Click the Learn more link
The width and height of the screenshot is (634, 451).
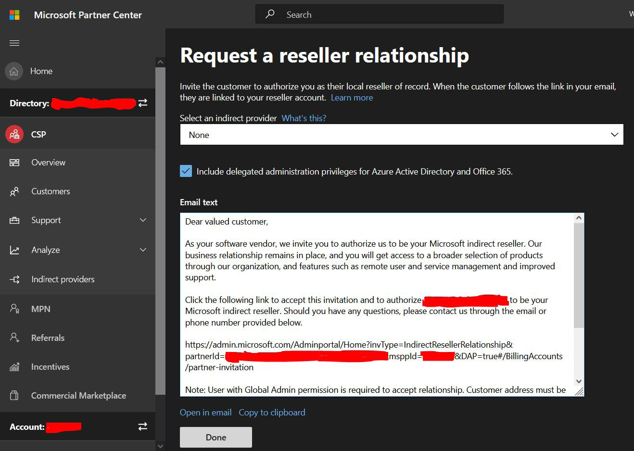click(352, 98)
